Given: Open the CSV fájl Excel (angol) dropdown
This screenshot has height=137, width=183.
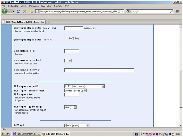Looking at the screenshot, I should [77, 125].
